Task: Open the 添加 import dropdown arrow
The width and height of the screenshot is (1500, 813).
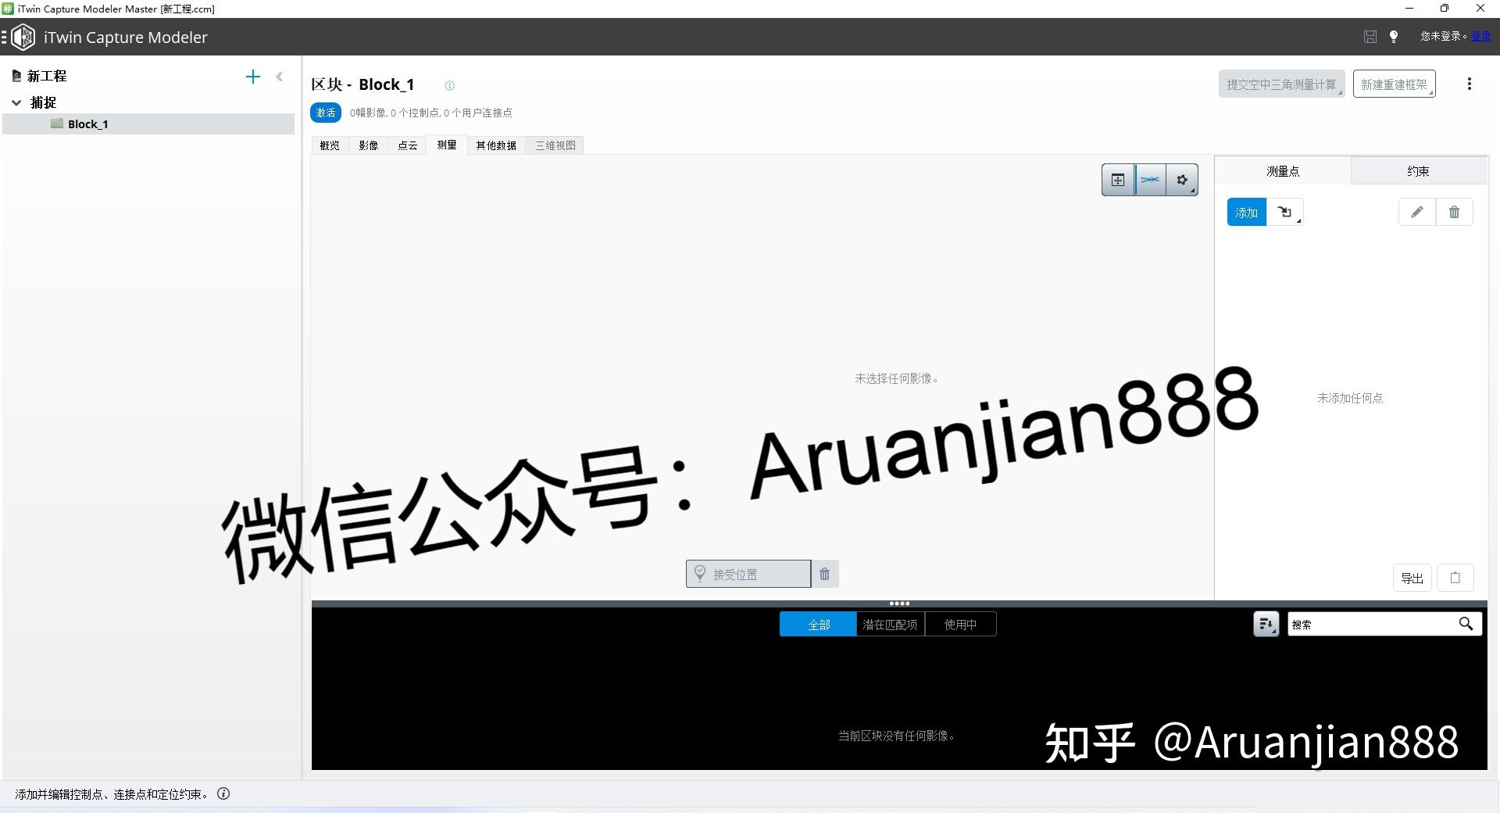Action: 1298,220
